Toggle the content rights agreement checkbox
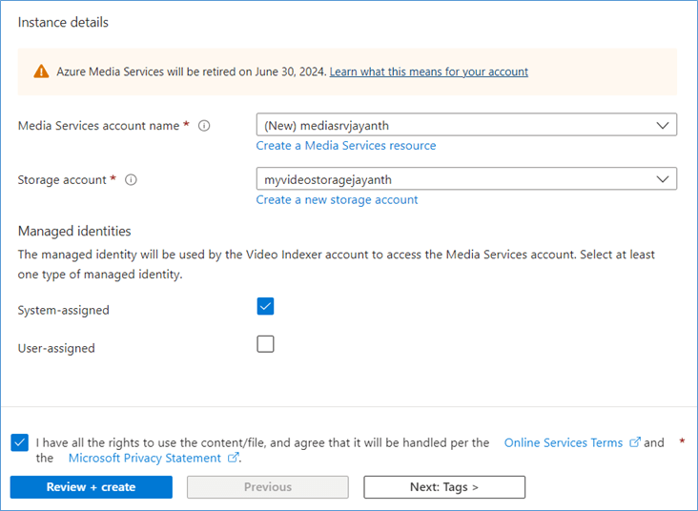Viewport: 698px width, 511px height. [20, 442]
